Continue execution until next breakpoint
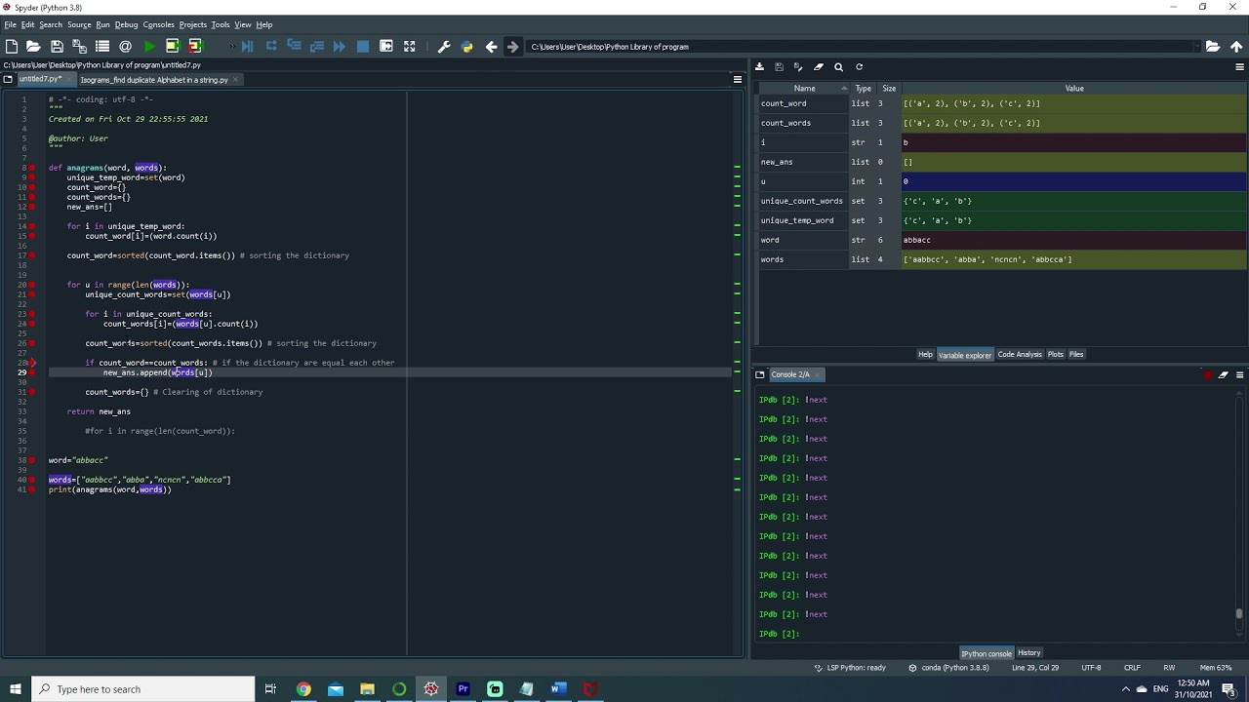The image size is (1249, 702). coord(340,46)
